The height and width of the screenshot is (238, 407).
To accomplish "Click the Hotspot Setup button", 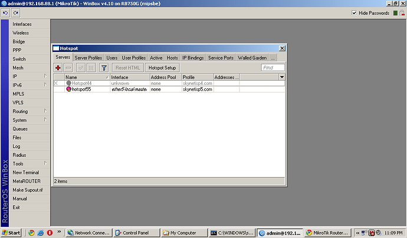I will tap(162, 68).
